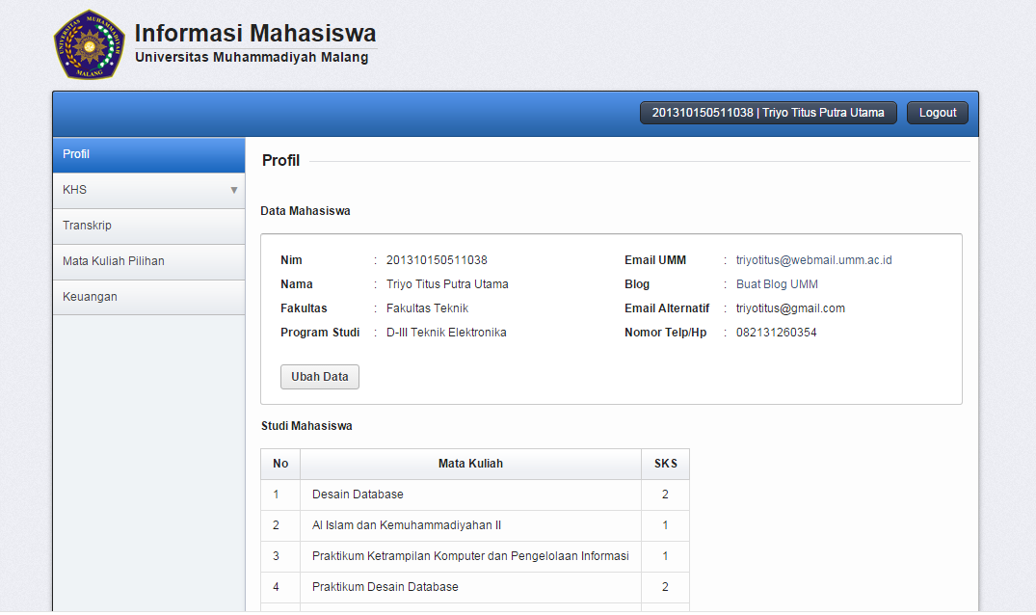Click the Ubah Data button
Image resolution: width=1036 pixels, height=615 pixels.
click(x=320, y=377)
